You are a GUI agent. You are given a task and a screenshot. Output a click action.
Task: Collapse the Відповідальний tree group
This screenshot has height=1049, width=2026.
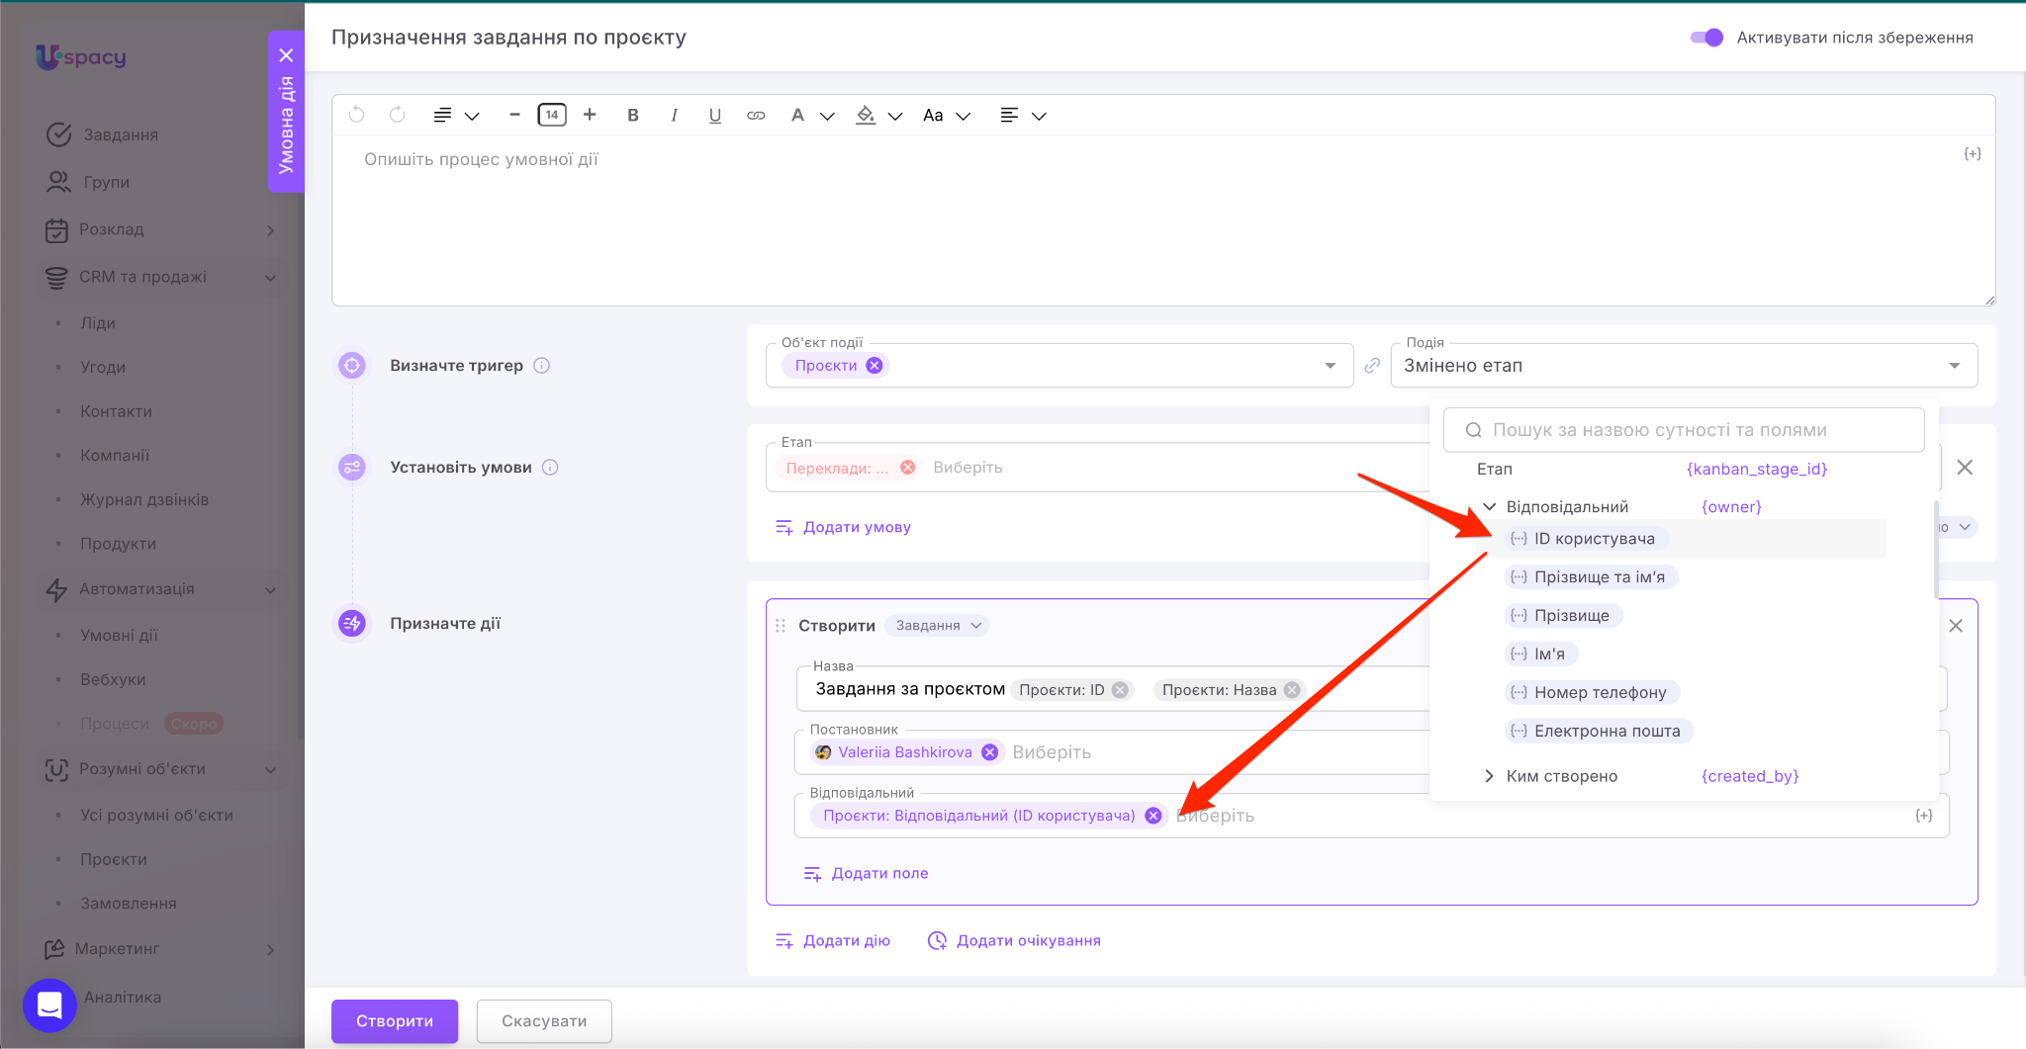tap(1490, 506)
